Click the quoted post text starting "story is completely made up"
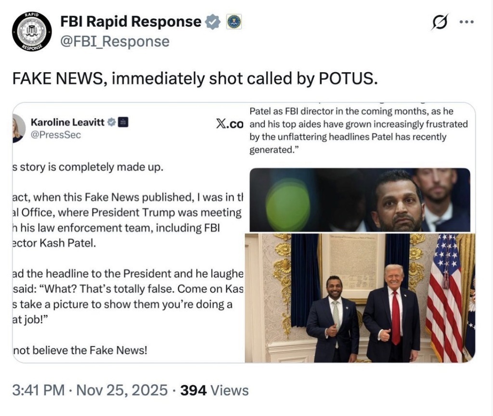Screen dimensions: 493x416 (87, 168)
